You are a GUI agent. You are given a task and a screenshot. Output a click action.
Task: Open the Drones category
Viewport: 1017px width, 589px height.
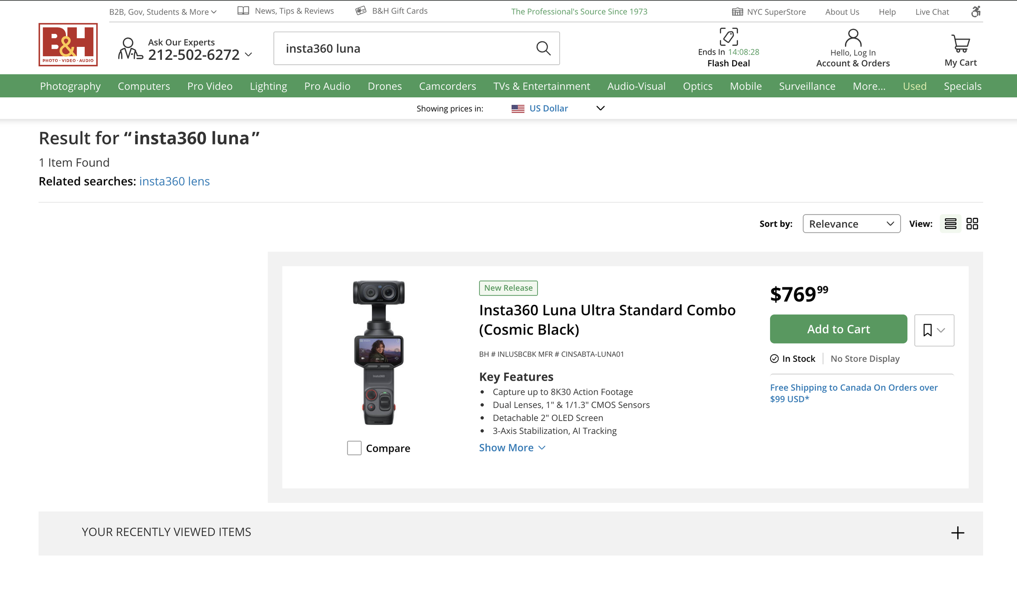pos(385,86)
